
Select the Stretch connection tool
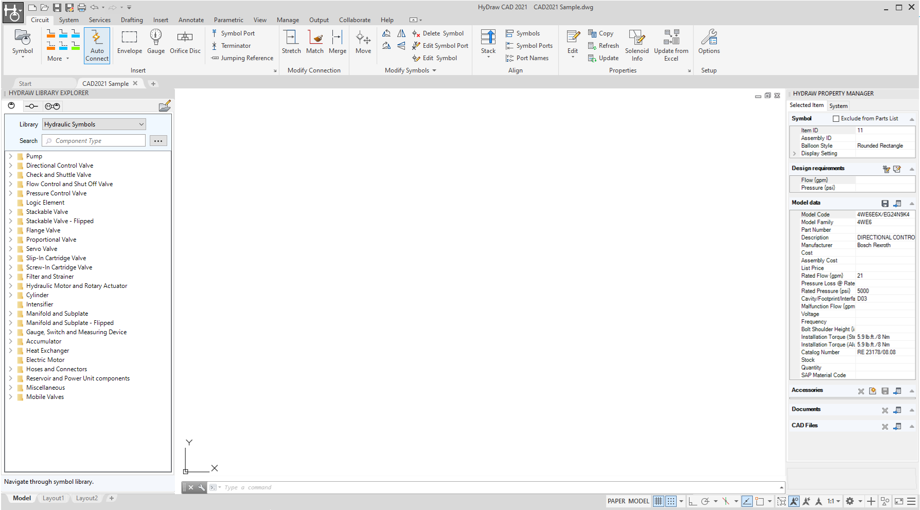point(291,42)
